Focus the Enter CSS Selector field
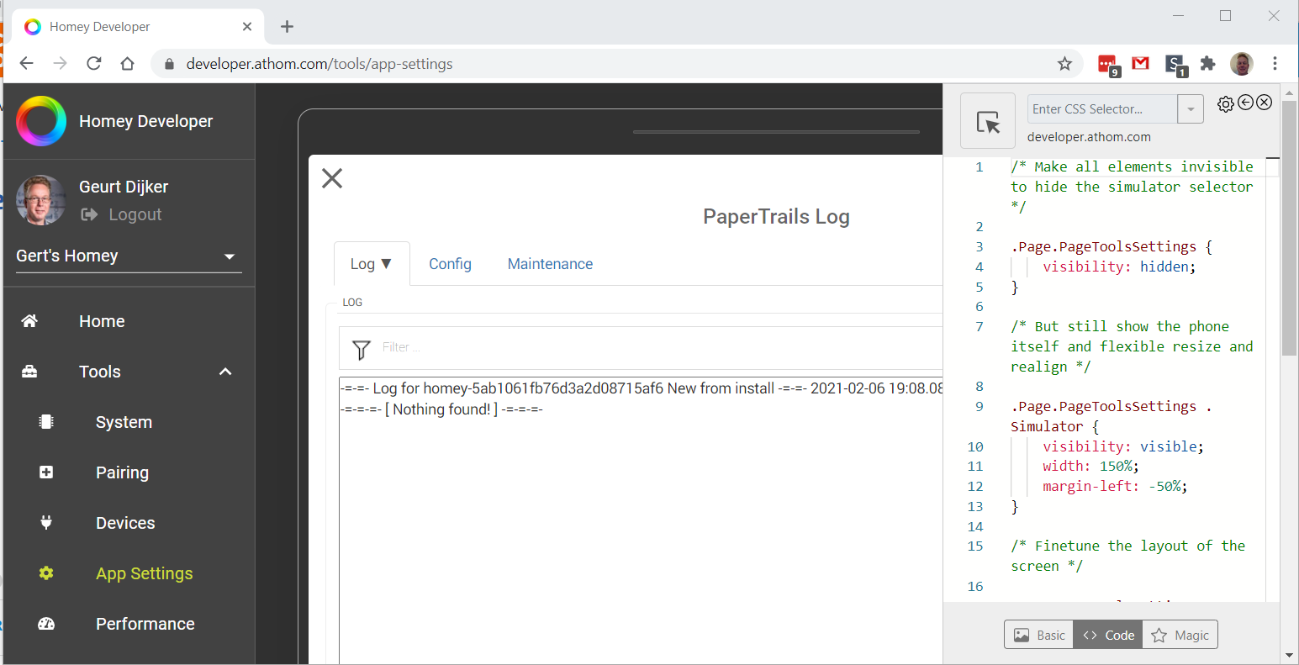 tap(1102, 109)
